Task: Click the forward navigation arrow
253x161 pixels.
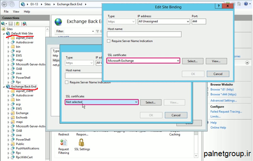Action: pos(12,4)
